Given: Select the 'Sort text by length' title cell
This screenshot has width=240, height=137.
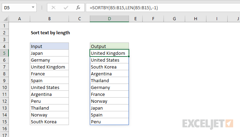Looking at the screenshot, I should pyautogui.click(x=50, y=33).
